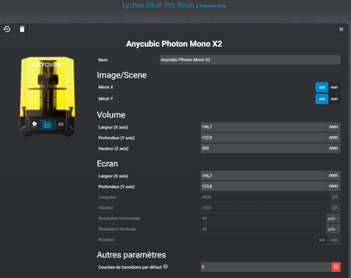Click the reset printer settings icon

(x=7, y=29)
